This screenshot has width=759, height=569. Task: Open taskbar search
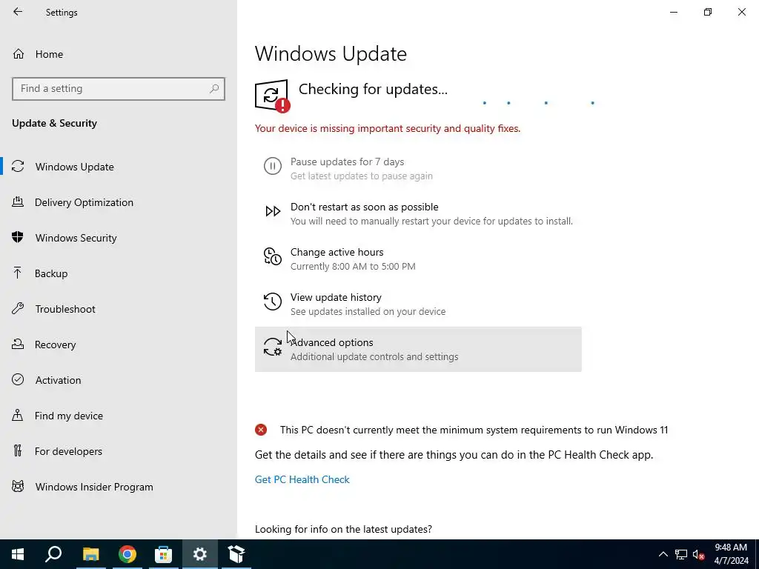tap(53, 554)
